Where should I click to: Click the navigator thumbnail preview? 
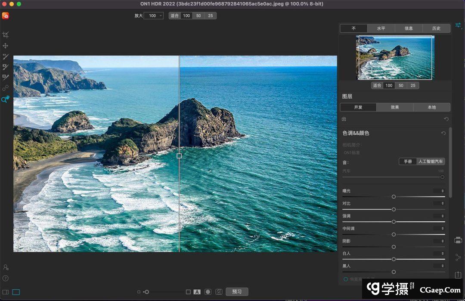point(395,57)
